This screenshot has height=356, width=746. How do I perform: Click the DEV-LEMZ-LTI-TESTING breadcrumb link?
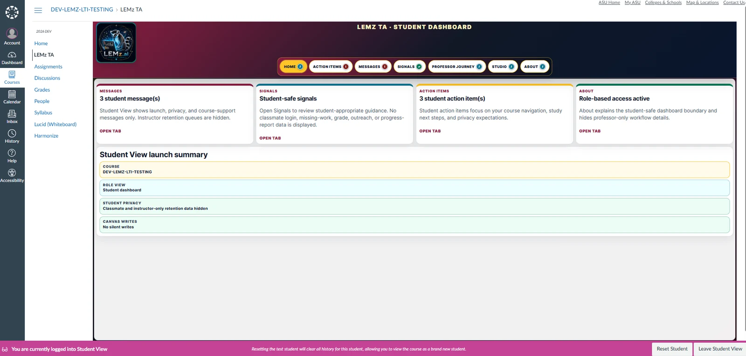(82, 9)
